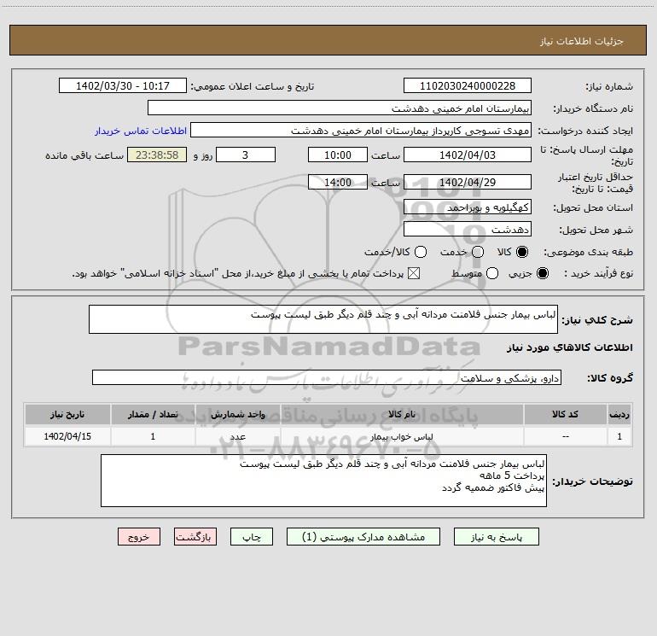The height and width of the screenshot is (636, 657).
Task: Click the request creator field مهدی تسوجی
Action: 361,130
